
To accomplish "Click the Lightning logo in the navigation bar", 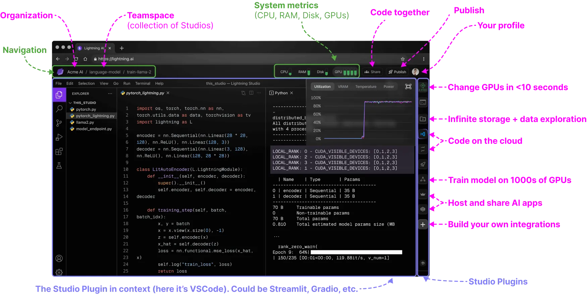I will [x=60, y=72].
